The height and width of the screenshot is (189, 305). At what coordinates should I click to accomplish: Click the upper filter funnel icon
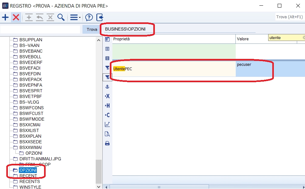click(107, 68)
